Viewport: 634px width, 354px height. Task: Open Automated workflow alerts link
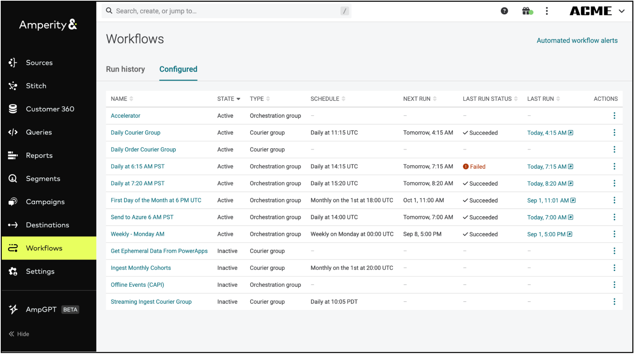577,40
